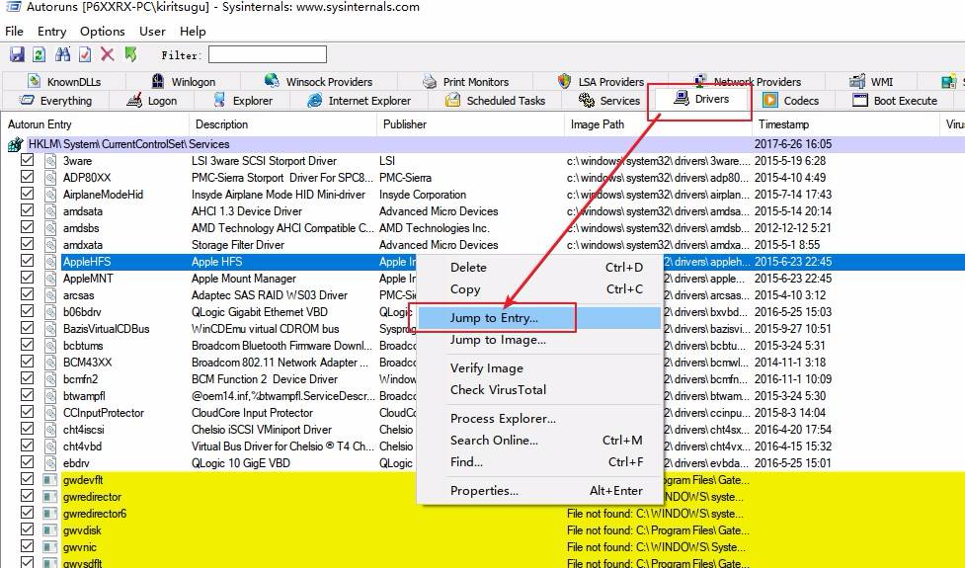Disable the AppleHFS entry checkbox
The height and width of the screenshot is (568, 965).
(x=27, y=261)
